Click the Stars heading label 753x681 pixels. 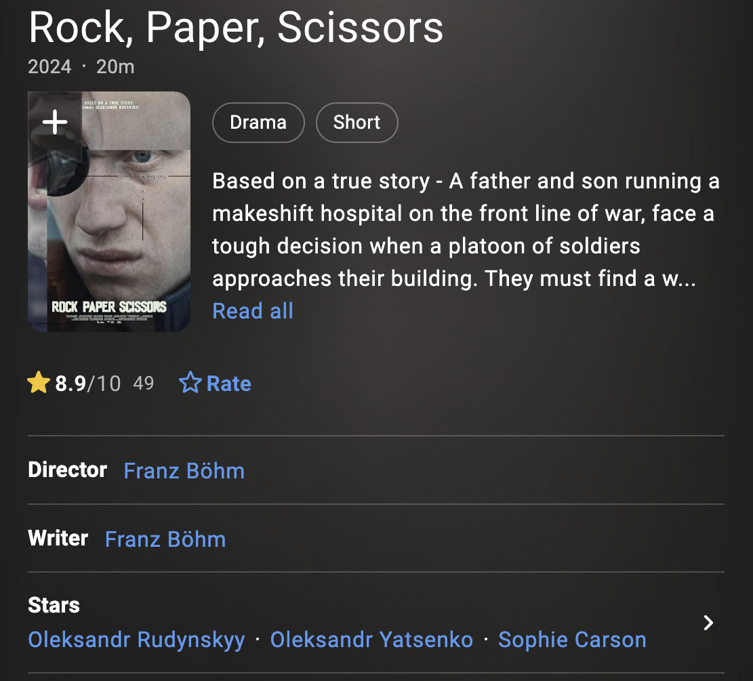tap(54, 605)
